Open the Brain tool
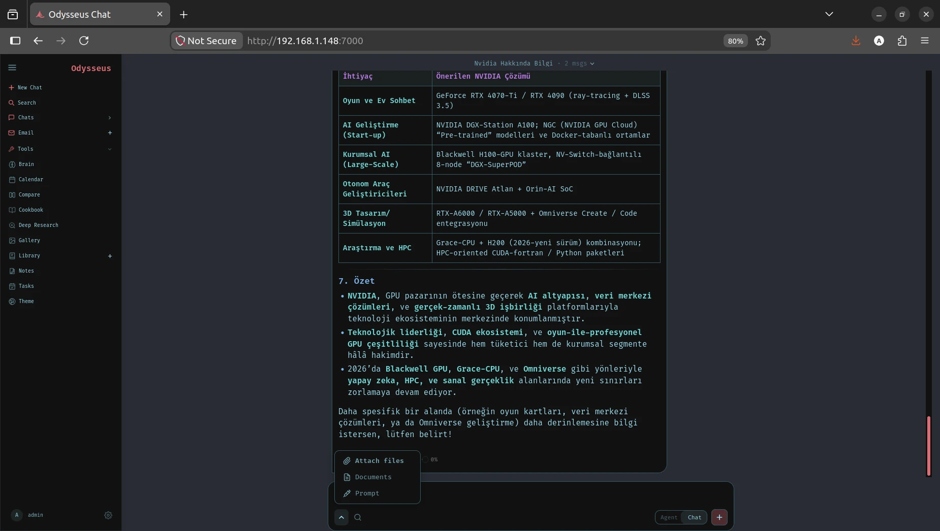The height and width of the screenshot is (531, 940). pyautogui.click(x=26, y=164)
